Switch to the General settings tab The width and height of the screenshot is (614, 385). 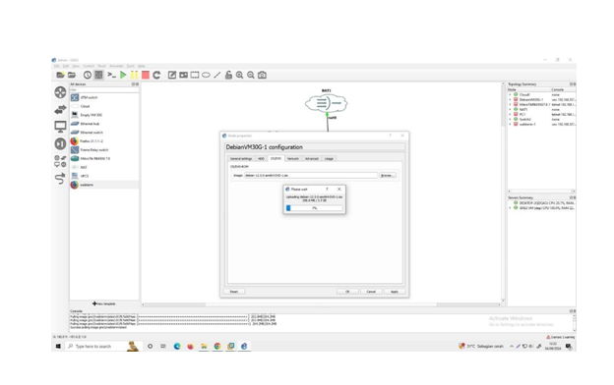click(x=241, y=159)
